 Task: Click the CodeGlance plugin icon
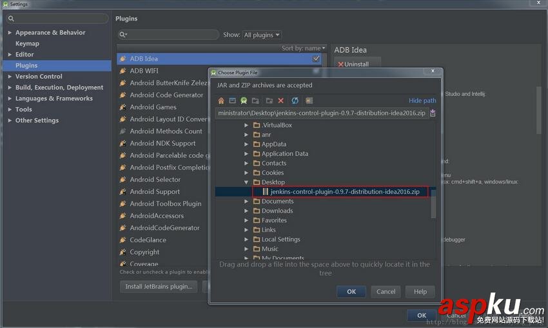[x=122, y=240]
